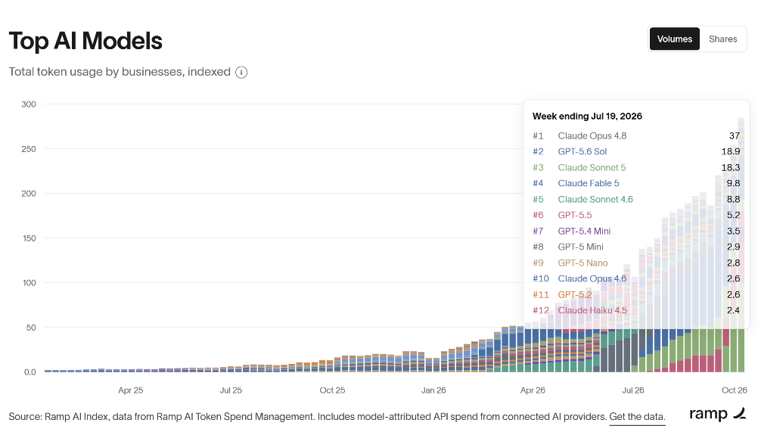Select Claude Sonnet 4.6 tooltip row
Screen dimensions: 758x432
(x=636, y=199)
